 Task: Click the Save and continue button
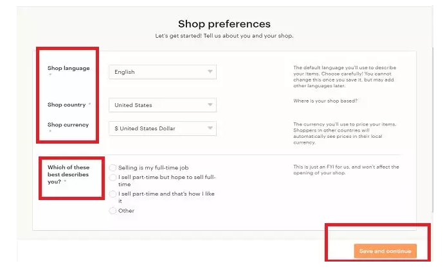(x=385, y=251)
